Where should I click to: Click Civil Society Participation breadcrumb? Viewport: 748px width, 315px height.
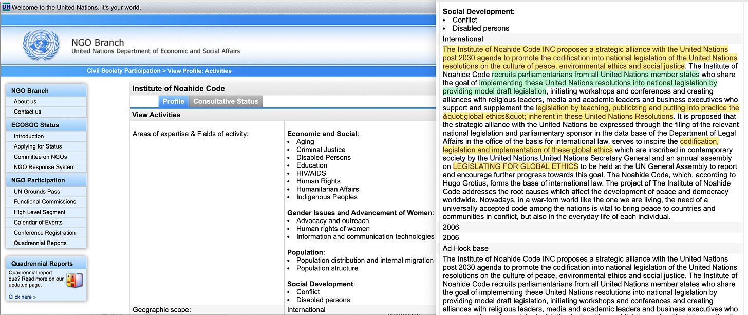coord(124,71)
